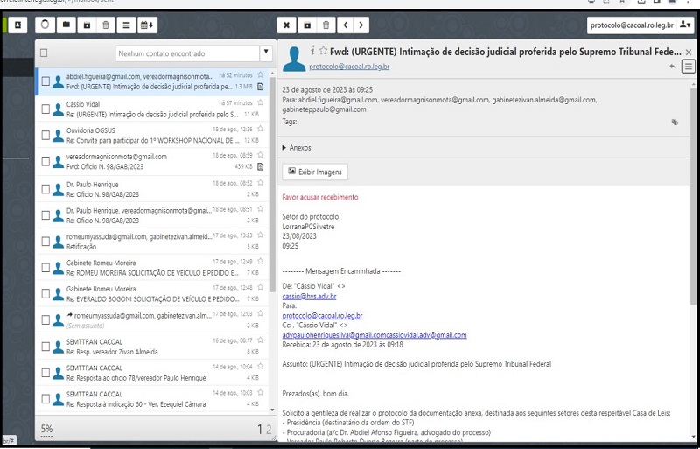The width and height of the screenshot is (700, 449).
Task: Expand the Anexos attachments section
Action: (x=297, y=148)
